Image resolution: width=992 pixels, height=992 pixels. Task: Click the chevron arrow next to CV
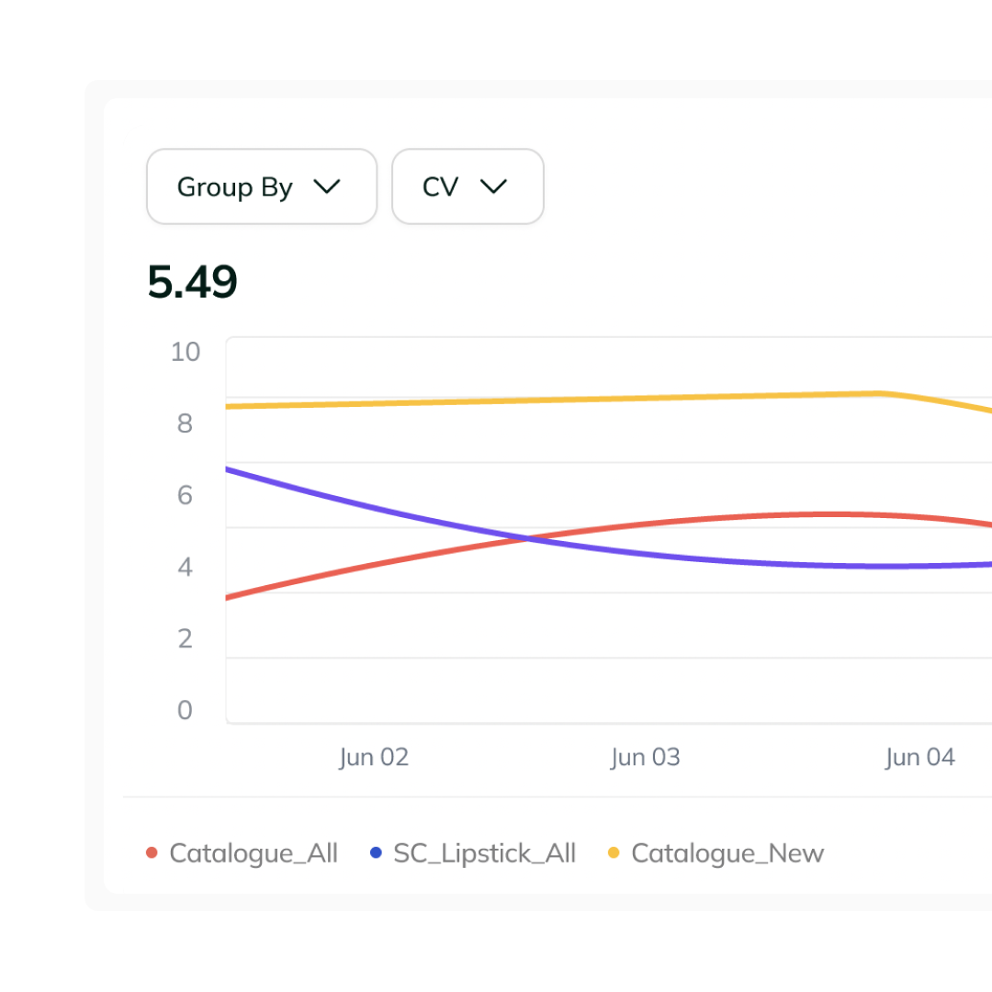pos(493,186)
